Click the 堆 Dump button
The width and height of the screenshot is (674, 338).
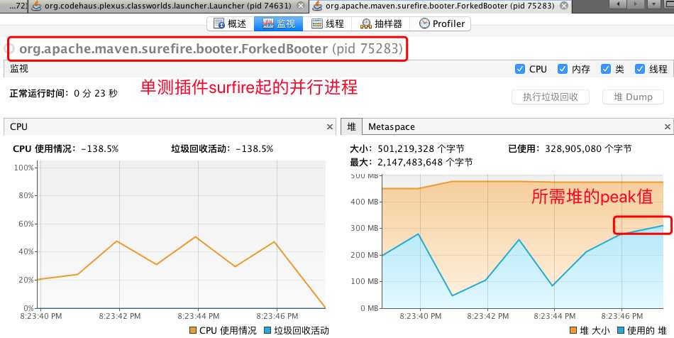(633, 97)
